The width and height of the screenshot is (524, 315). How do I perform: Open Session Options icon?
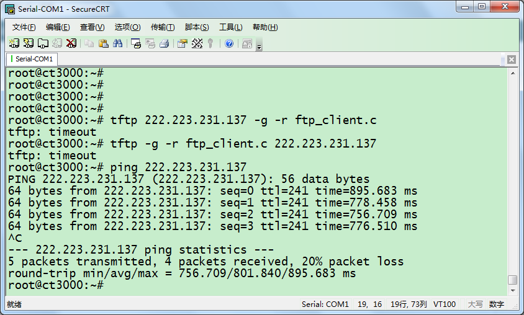183,43
